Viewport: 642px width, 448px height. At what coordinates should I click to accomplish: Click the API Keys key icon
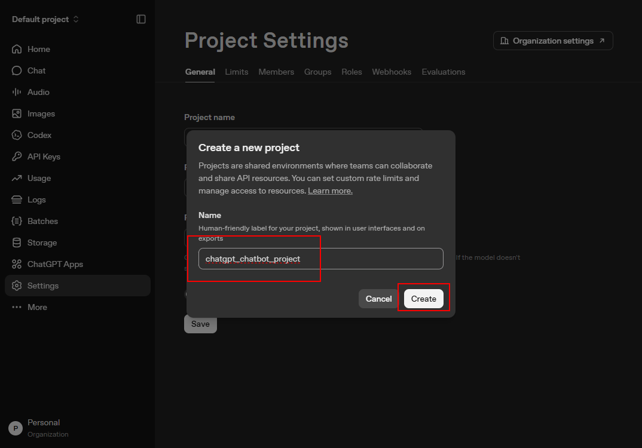point(17,157)
